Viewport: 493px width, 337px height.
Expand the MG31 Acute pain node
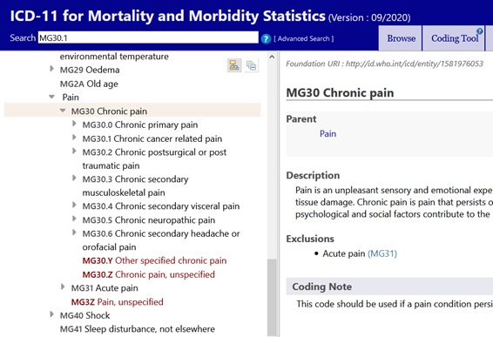(63, 286)
